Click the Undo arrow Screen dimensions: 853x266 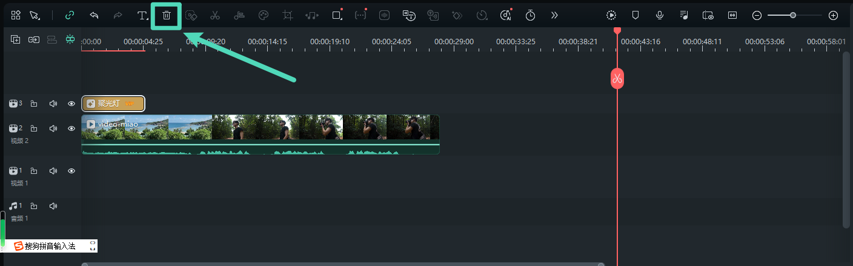[x=94, y=16]
